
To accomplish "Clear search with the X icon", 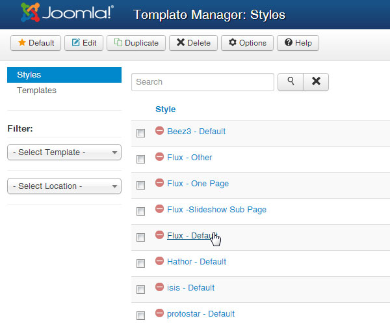I will [316, 82].
